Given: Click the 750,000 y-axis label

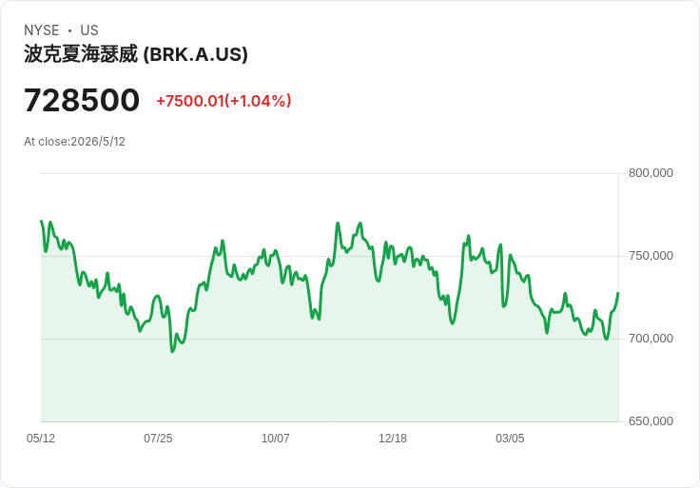Looking at the screenshot, I should pyautogui.click(x=651, y=256).
